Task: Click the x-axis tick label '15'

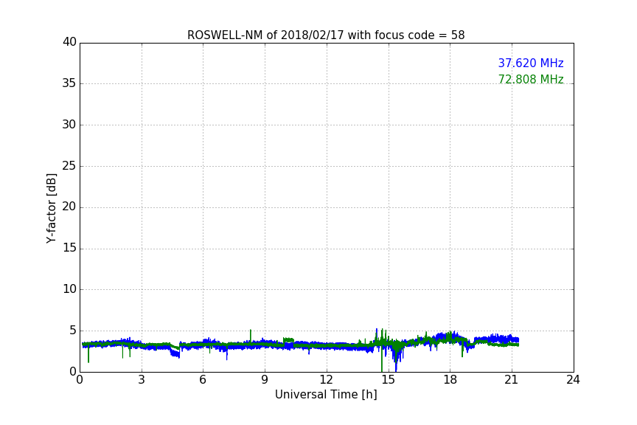Action: [x=388, y=380]
